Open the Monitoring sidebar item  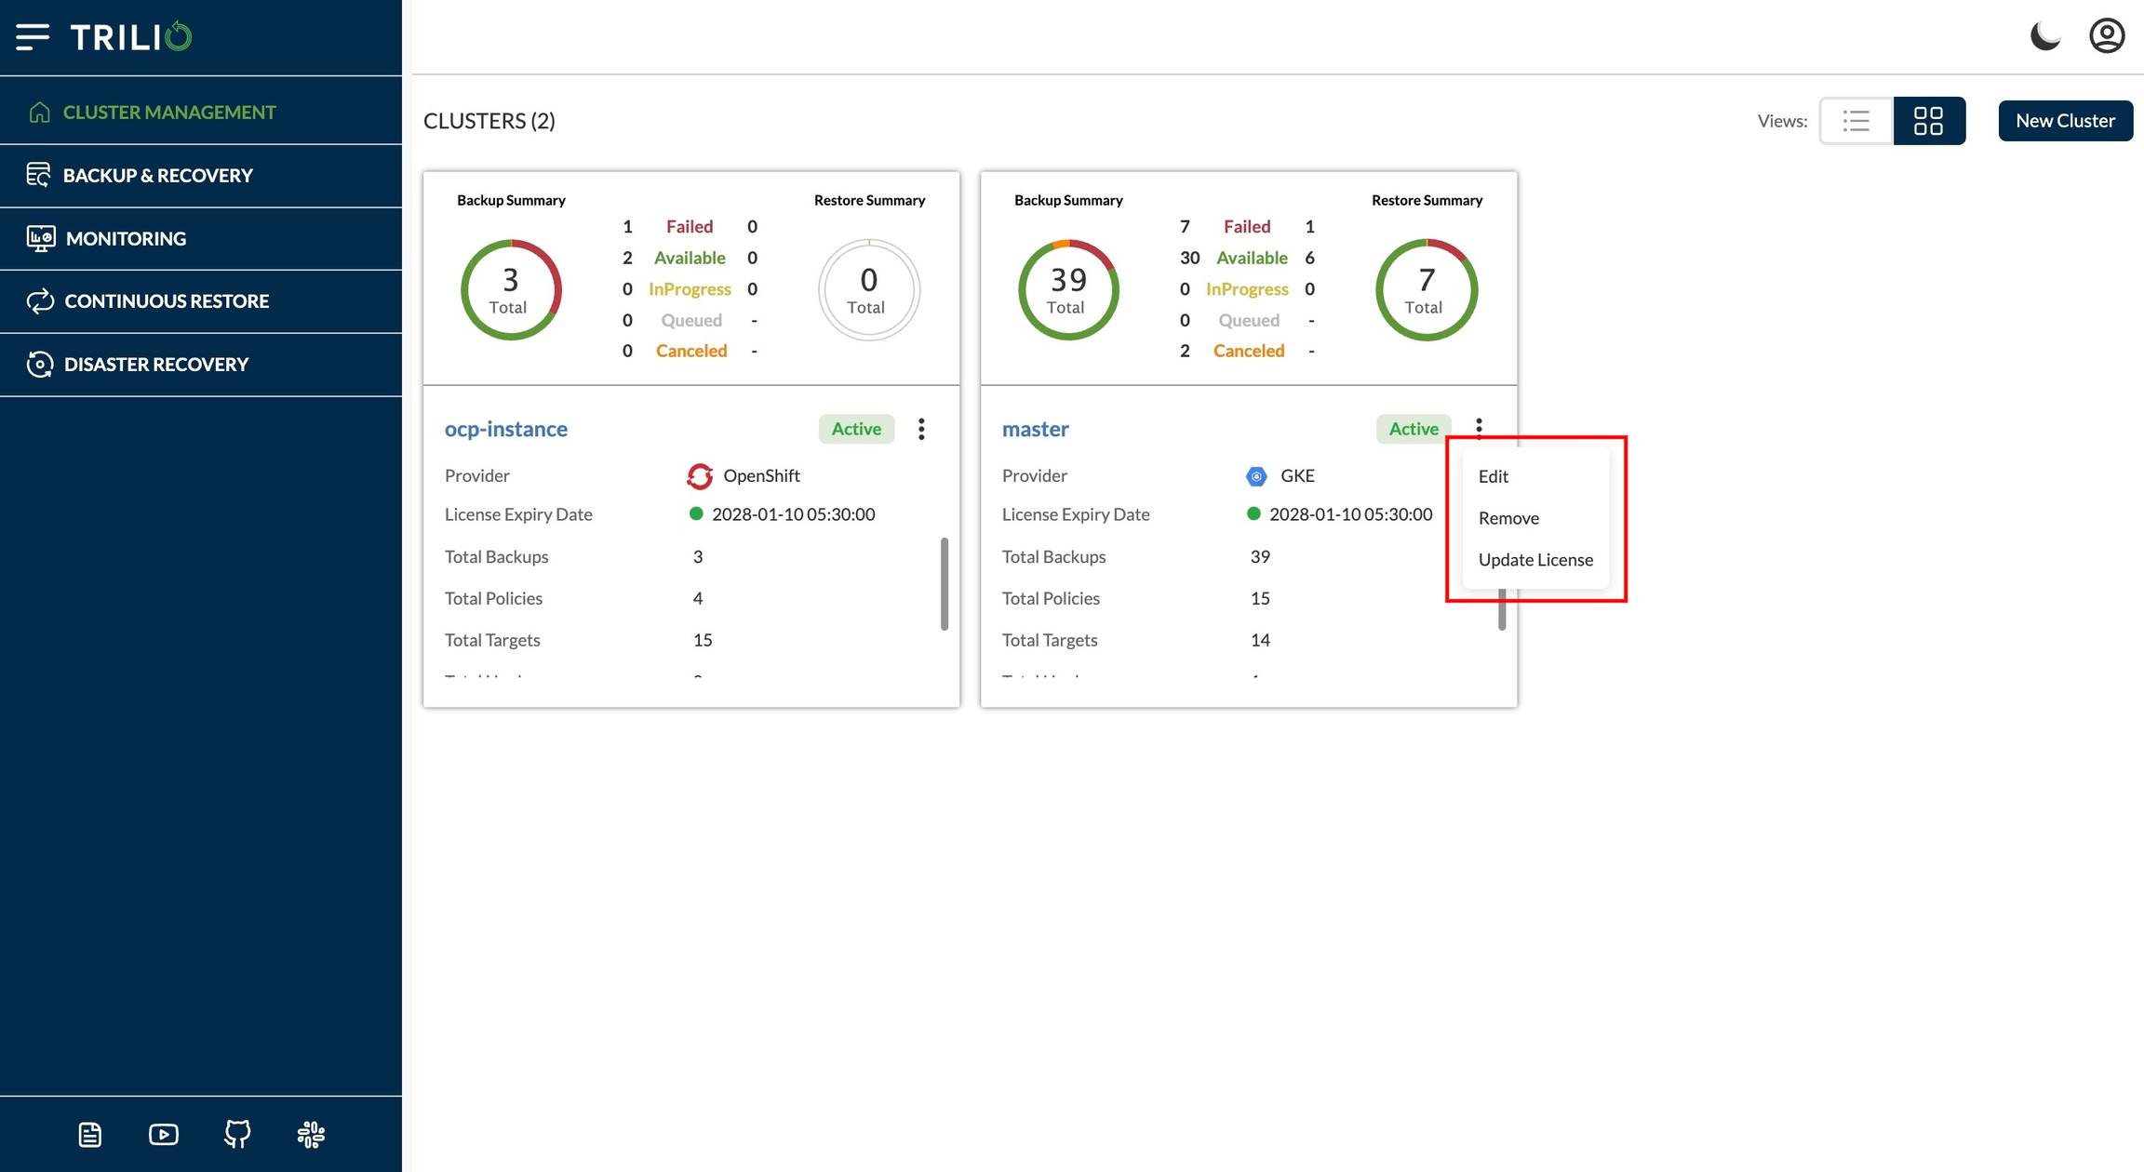tap(126, 239)
